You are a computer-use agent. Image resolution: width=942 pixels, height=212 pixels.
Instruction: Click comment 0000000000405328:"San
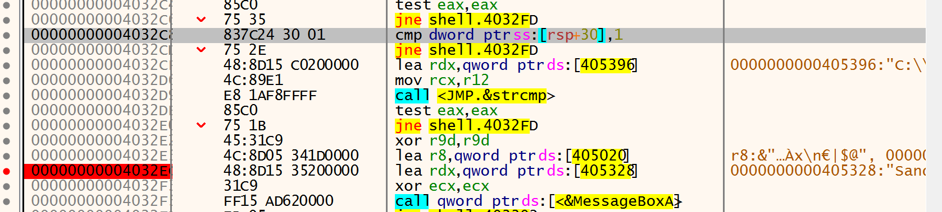pos(827,171)
